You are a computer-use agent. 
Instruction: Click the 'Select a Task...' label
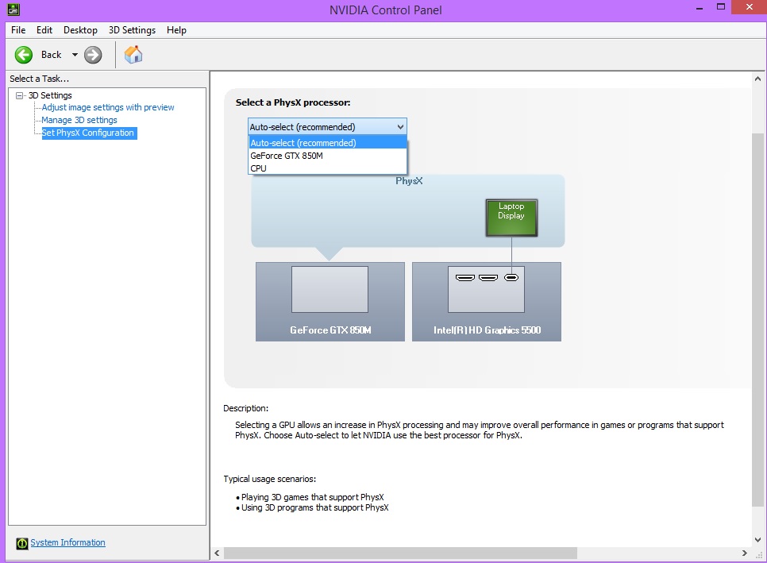click(x=39, y=79)
